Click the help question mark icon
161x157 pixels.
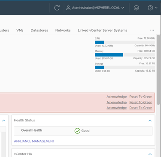click(150, 8)
